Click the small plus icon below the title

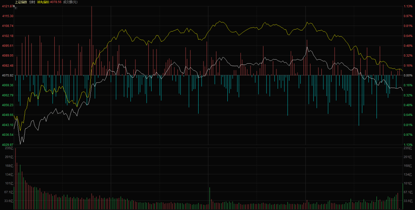point(15,7)
